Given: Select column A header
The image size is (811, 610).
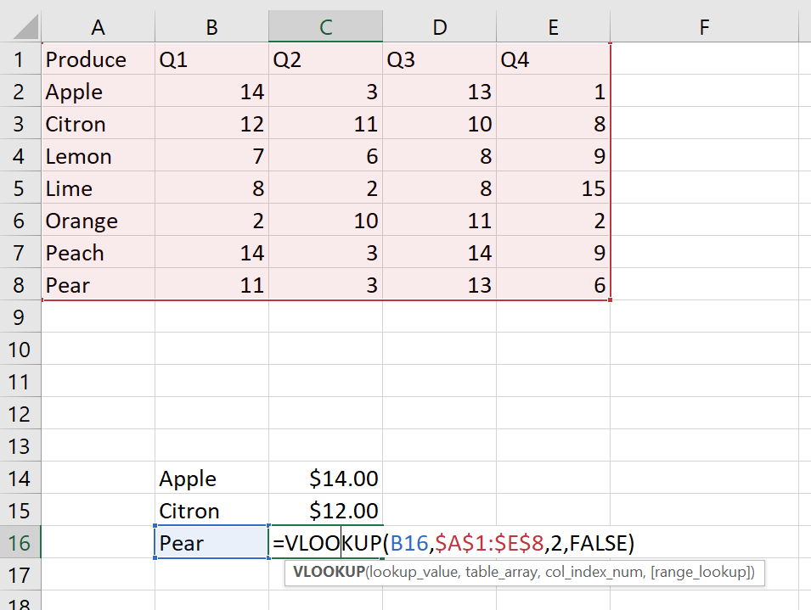Looking at the screenshot, I should 98,26.
